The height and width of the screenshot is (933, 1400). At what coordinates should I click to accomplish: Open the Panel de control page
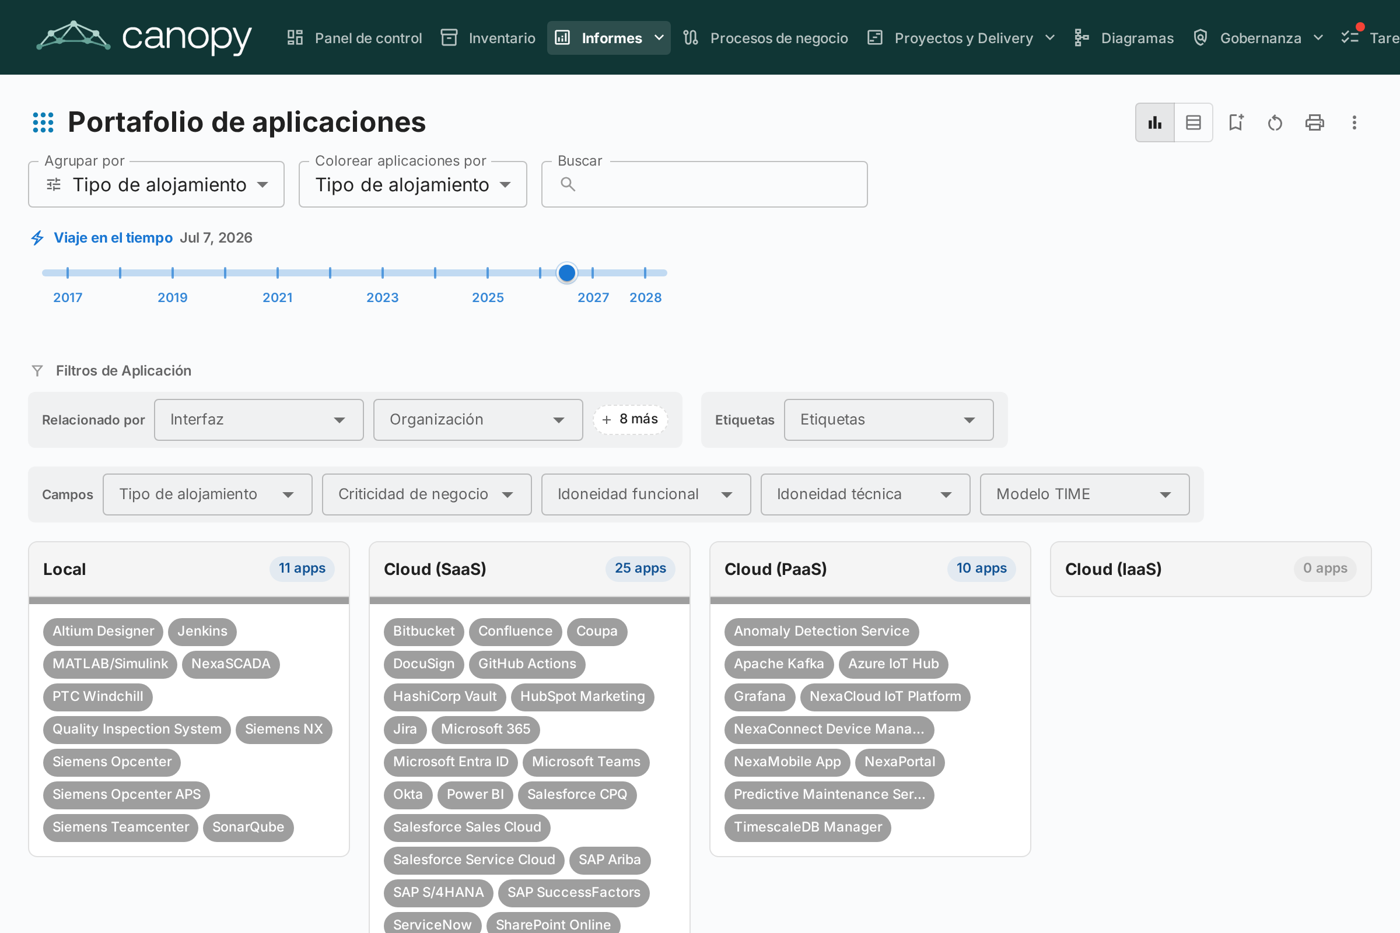click(354, 38)
